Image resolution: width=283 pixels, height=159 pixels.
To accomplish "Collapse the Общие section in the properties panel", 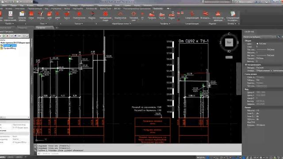I will click(248, 41).
